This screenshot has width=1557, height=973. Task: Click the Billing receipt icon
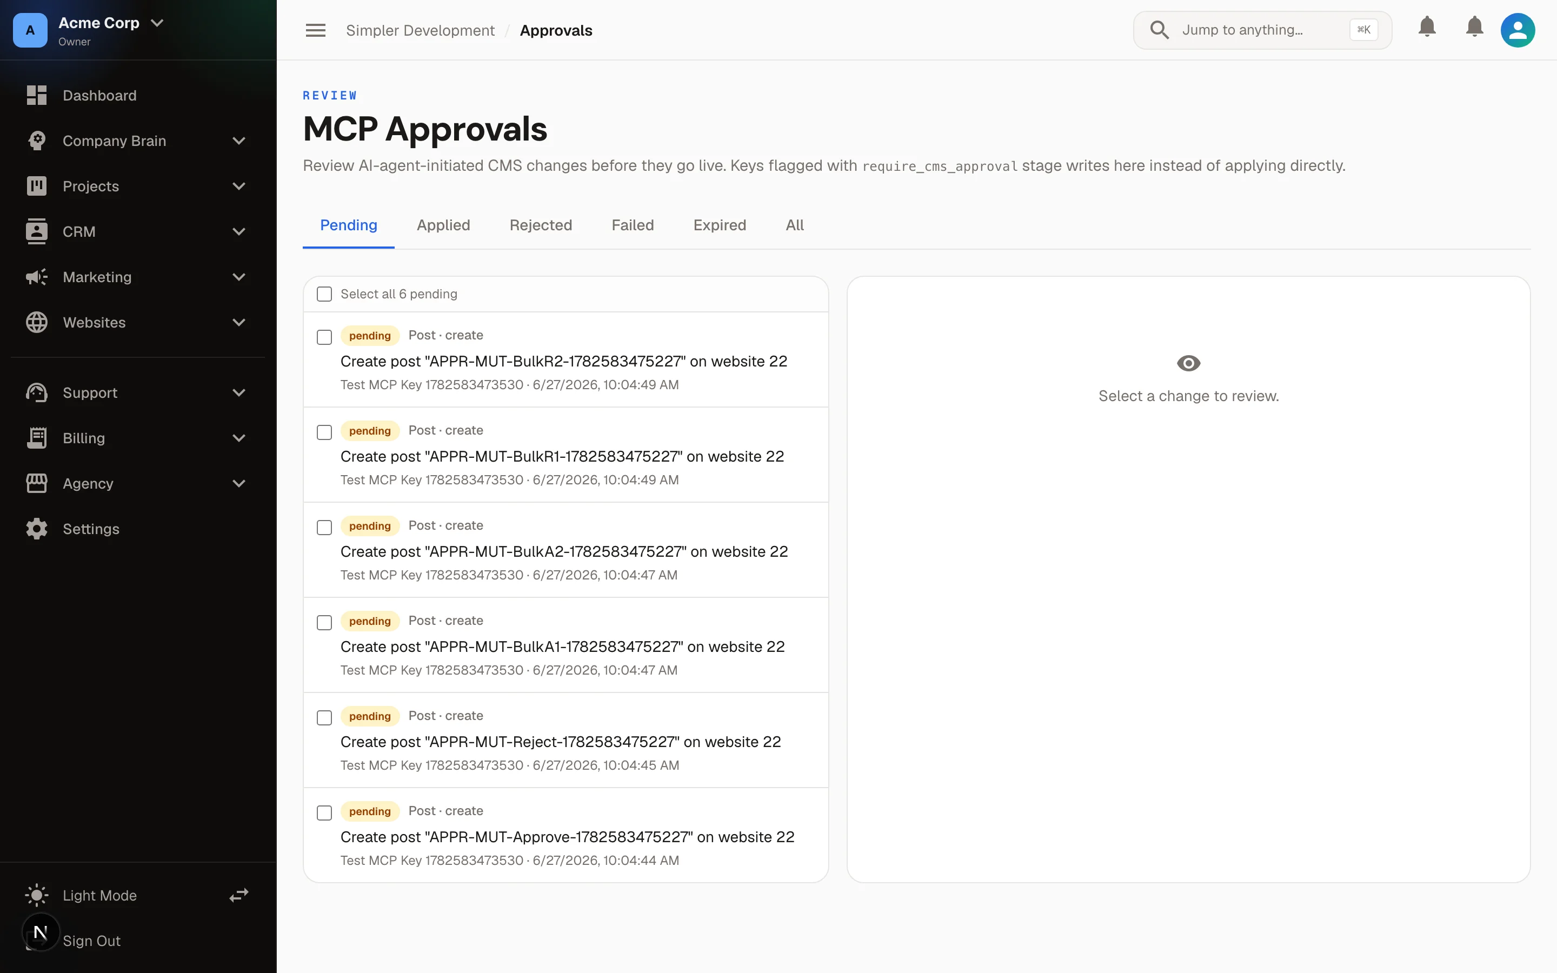(37, 438)
